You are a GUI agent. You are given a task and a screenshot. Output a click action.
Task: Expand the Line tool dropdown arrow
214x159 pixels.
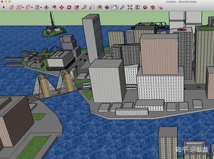[x=23, y=7]
